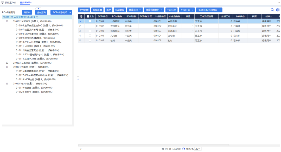Select tree item 010106 蓝牙音频主控SoC
The height and width of the screenshot is (152, 281).
(40, 25)
